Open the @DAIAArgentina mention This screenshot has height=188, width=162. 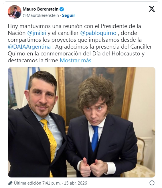pos(29,47)
